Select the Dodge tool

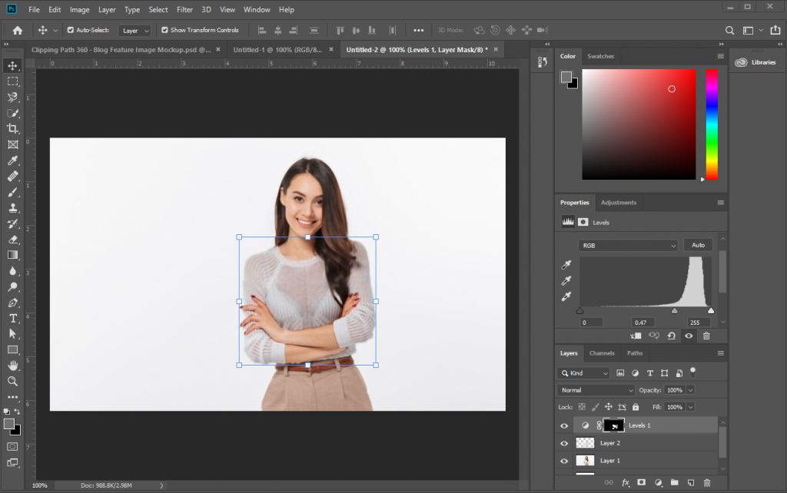coord(12,287)
